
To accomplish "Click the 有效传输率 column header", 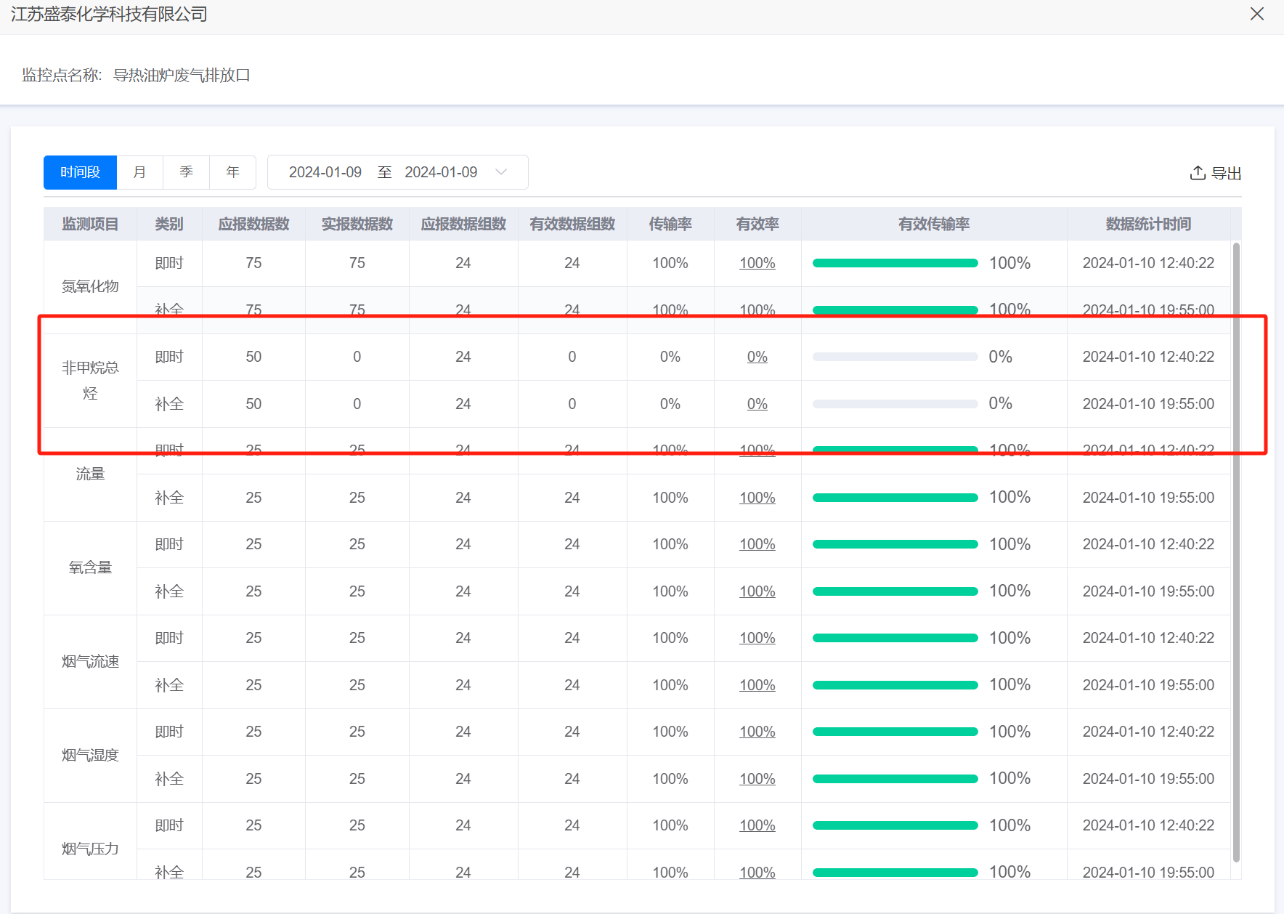I will point(934,224).
